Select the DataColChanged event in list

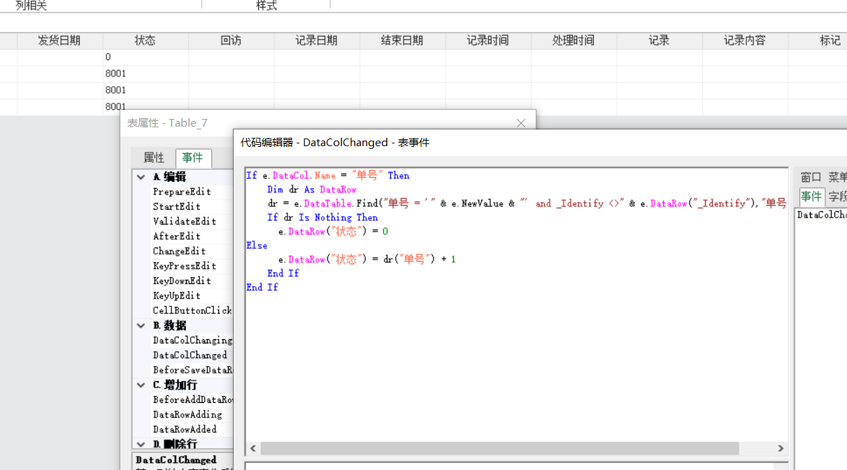click(190, 355)
